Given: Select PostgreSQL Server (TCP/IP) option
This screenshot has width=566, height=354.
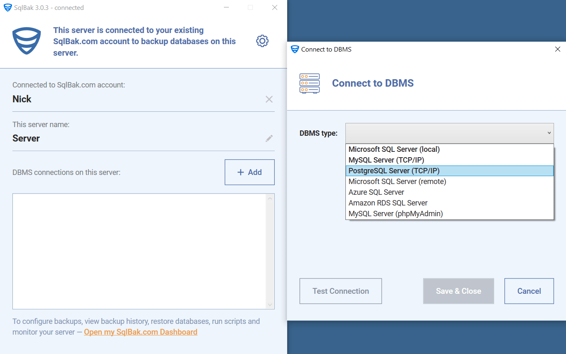Looking at the screenshot, I should 449,170.
